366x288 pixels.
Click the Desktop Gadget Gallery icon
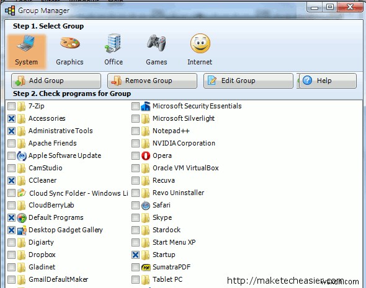[x=22, y=230]
